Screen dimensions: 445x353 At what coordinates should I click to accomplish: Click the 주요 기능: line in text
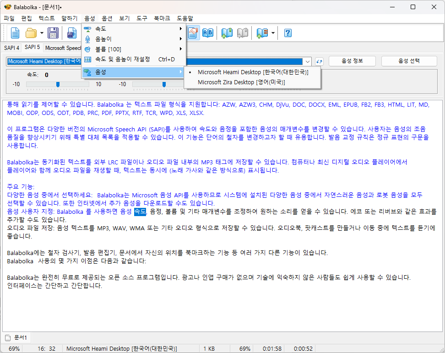click(21, 187)
